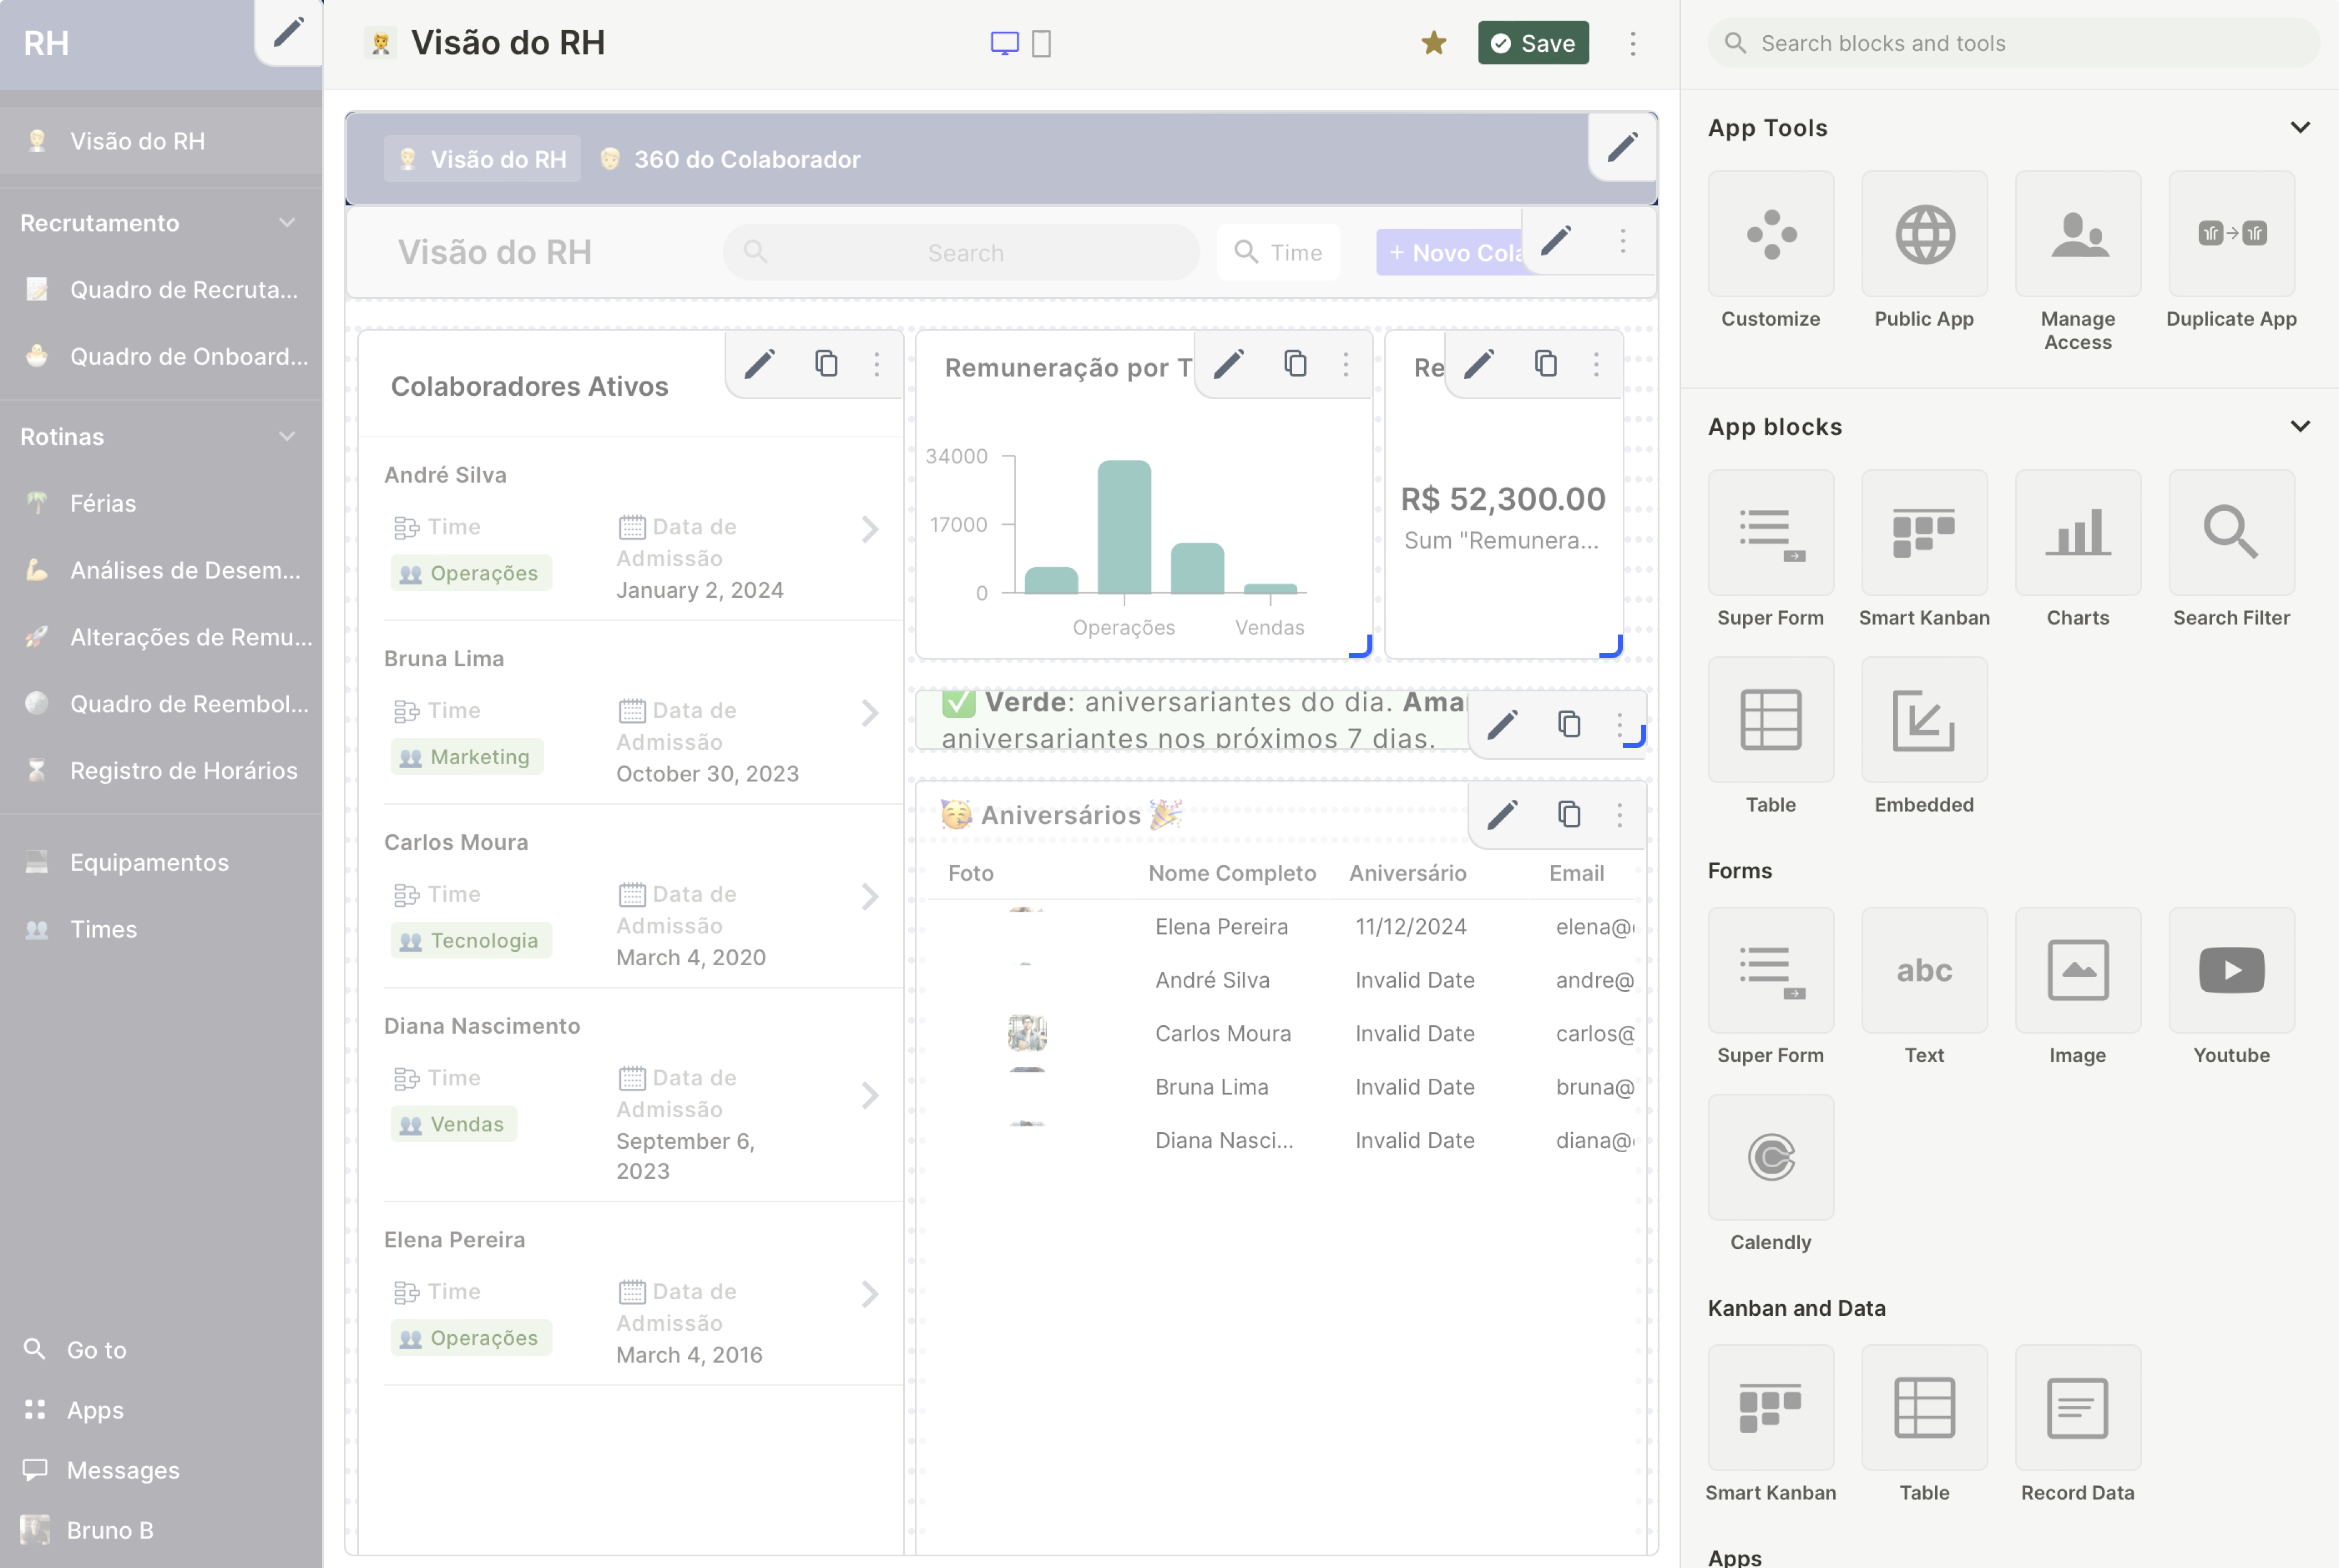Click Carlos Moura photo thumbnail
Screen dimensions: 2339x1568
point(1027,1033)
